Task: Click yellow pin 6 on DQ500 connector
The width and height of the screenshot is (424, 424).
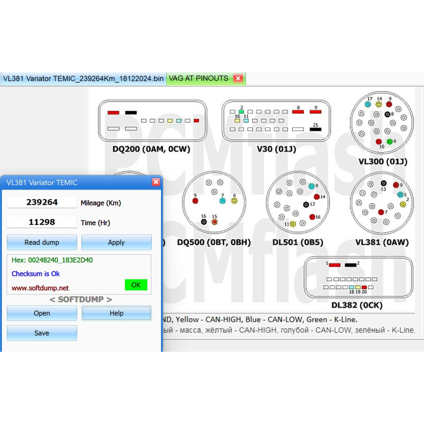Action: pos(234,201)
